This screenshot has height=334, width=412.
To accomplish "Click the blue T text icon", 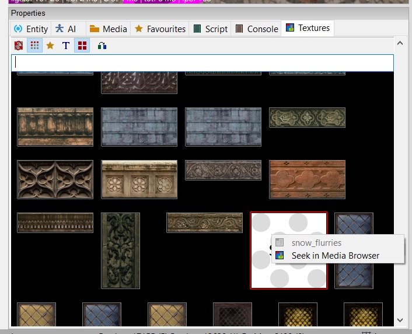I will [66, 46].
